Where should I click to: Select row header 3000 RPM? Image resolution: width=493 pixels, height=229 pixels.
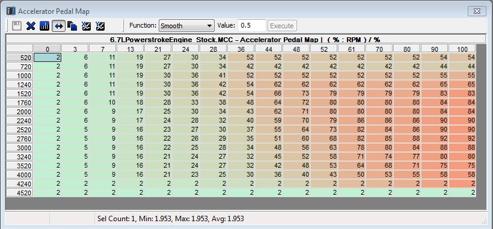[x=19, y=148]
